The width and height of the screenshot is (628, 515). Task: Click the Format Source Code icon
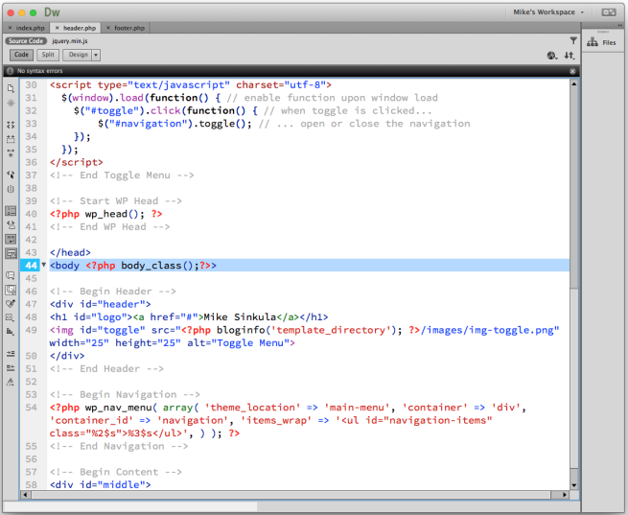click(x=11, y=382)
